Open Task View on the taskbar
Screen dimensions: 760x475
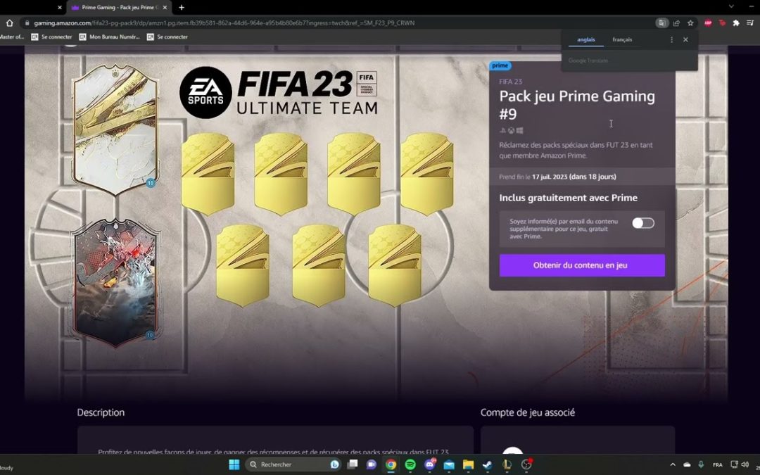coord(353,464)
